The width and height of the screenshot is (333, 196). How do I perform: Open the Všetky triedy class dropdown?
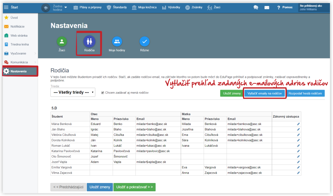73,92
